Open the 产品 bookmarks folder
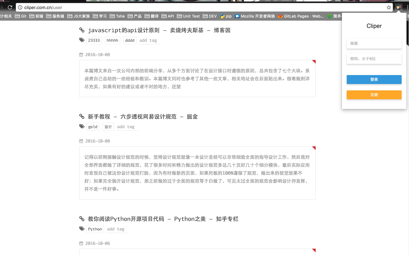This screenshot has width=409, height=255. 135,16
